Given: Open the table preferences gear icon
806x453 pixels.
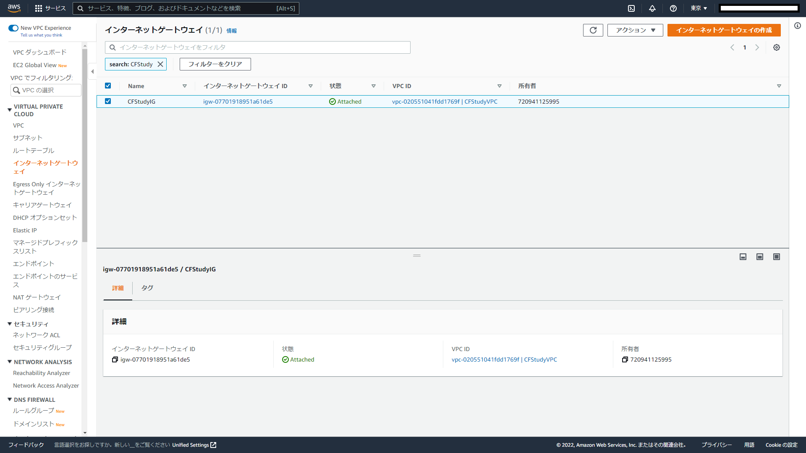Looking at the screenshot, I should click(x=776, y=47).
